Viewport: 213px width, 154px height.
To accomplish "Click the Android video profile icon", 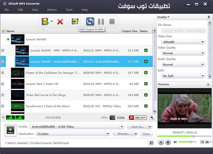I will click(x=10, y=130).
